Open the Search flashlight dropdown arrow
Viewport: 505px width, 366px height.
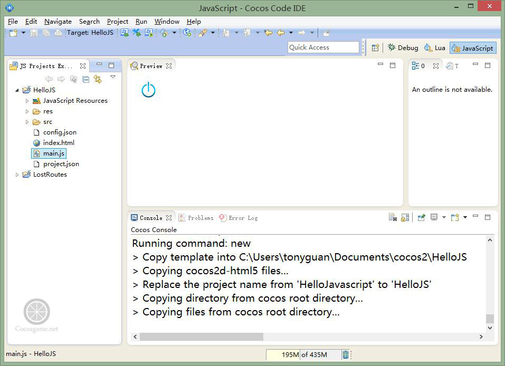[213, 33]
